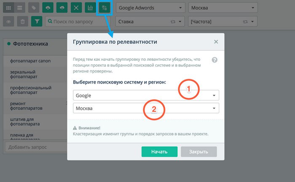Close the grouping dialog with X
This screenshot has width=295, height=182.
216,42
